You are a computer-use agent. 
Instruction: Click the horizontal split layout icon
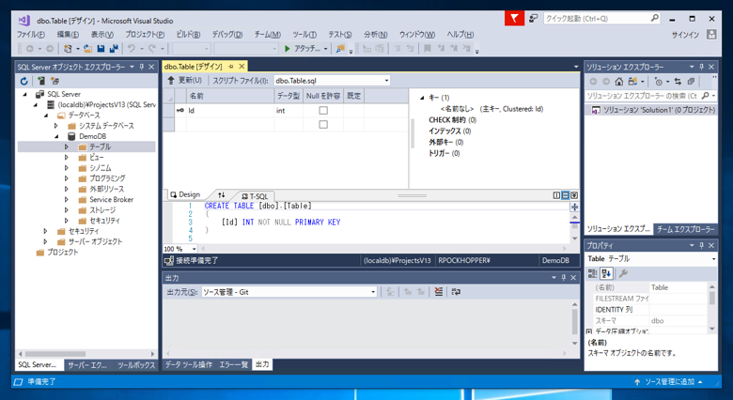click(565, 195)
